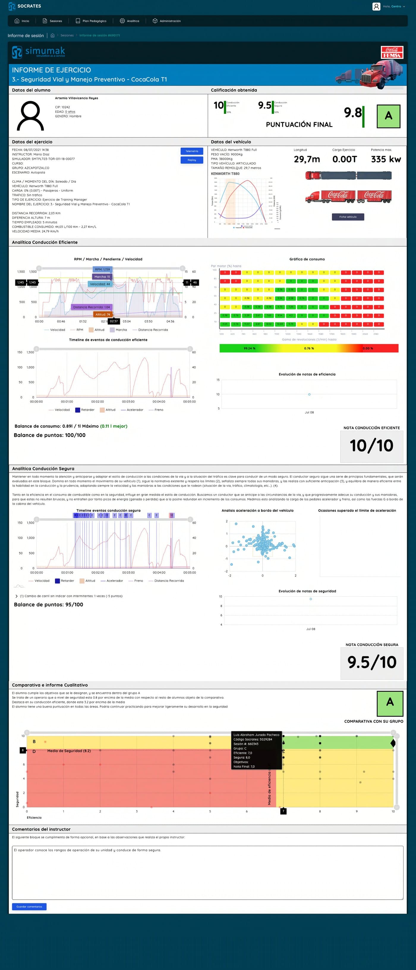Image resolution: width=416 pixels, height=970 pixels.
Task: Follow the Sesiones breadcrumb link
Action: 67,35
